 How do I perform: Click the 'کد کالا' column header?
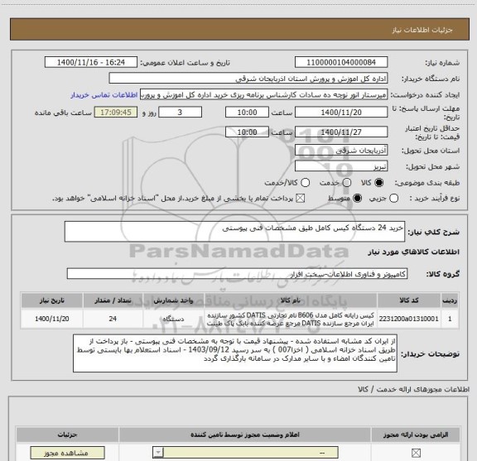tap(409, 300)
